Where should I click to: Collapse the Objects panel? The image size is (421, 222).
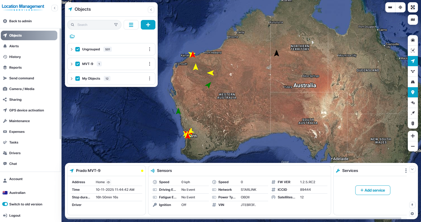click(x=151, y=10)
